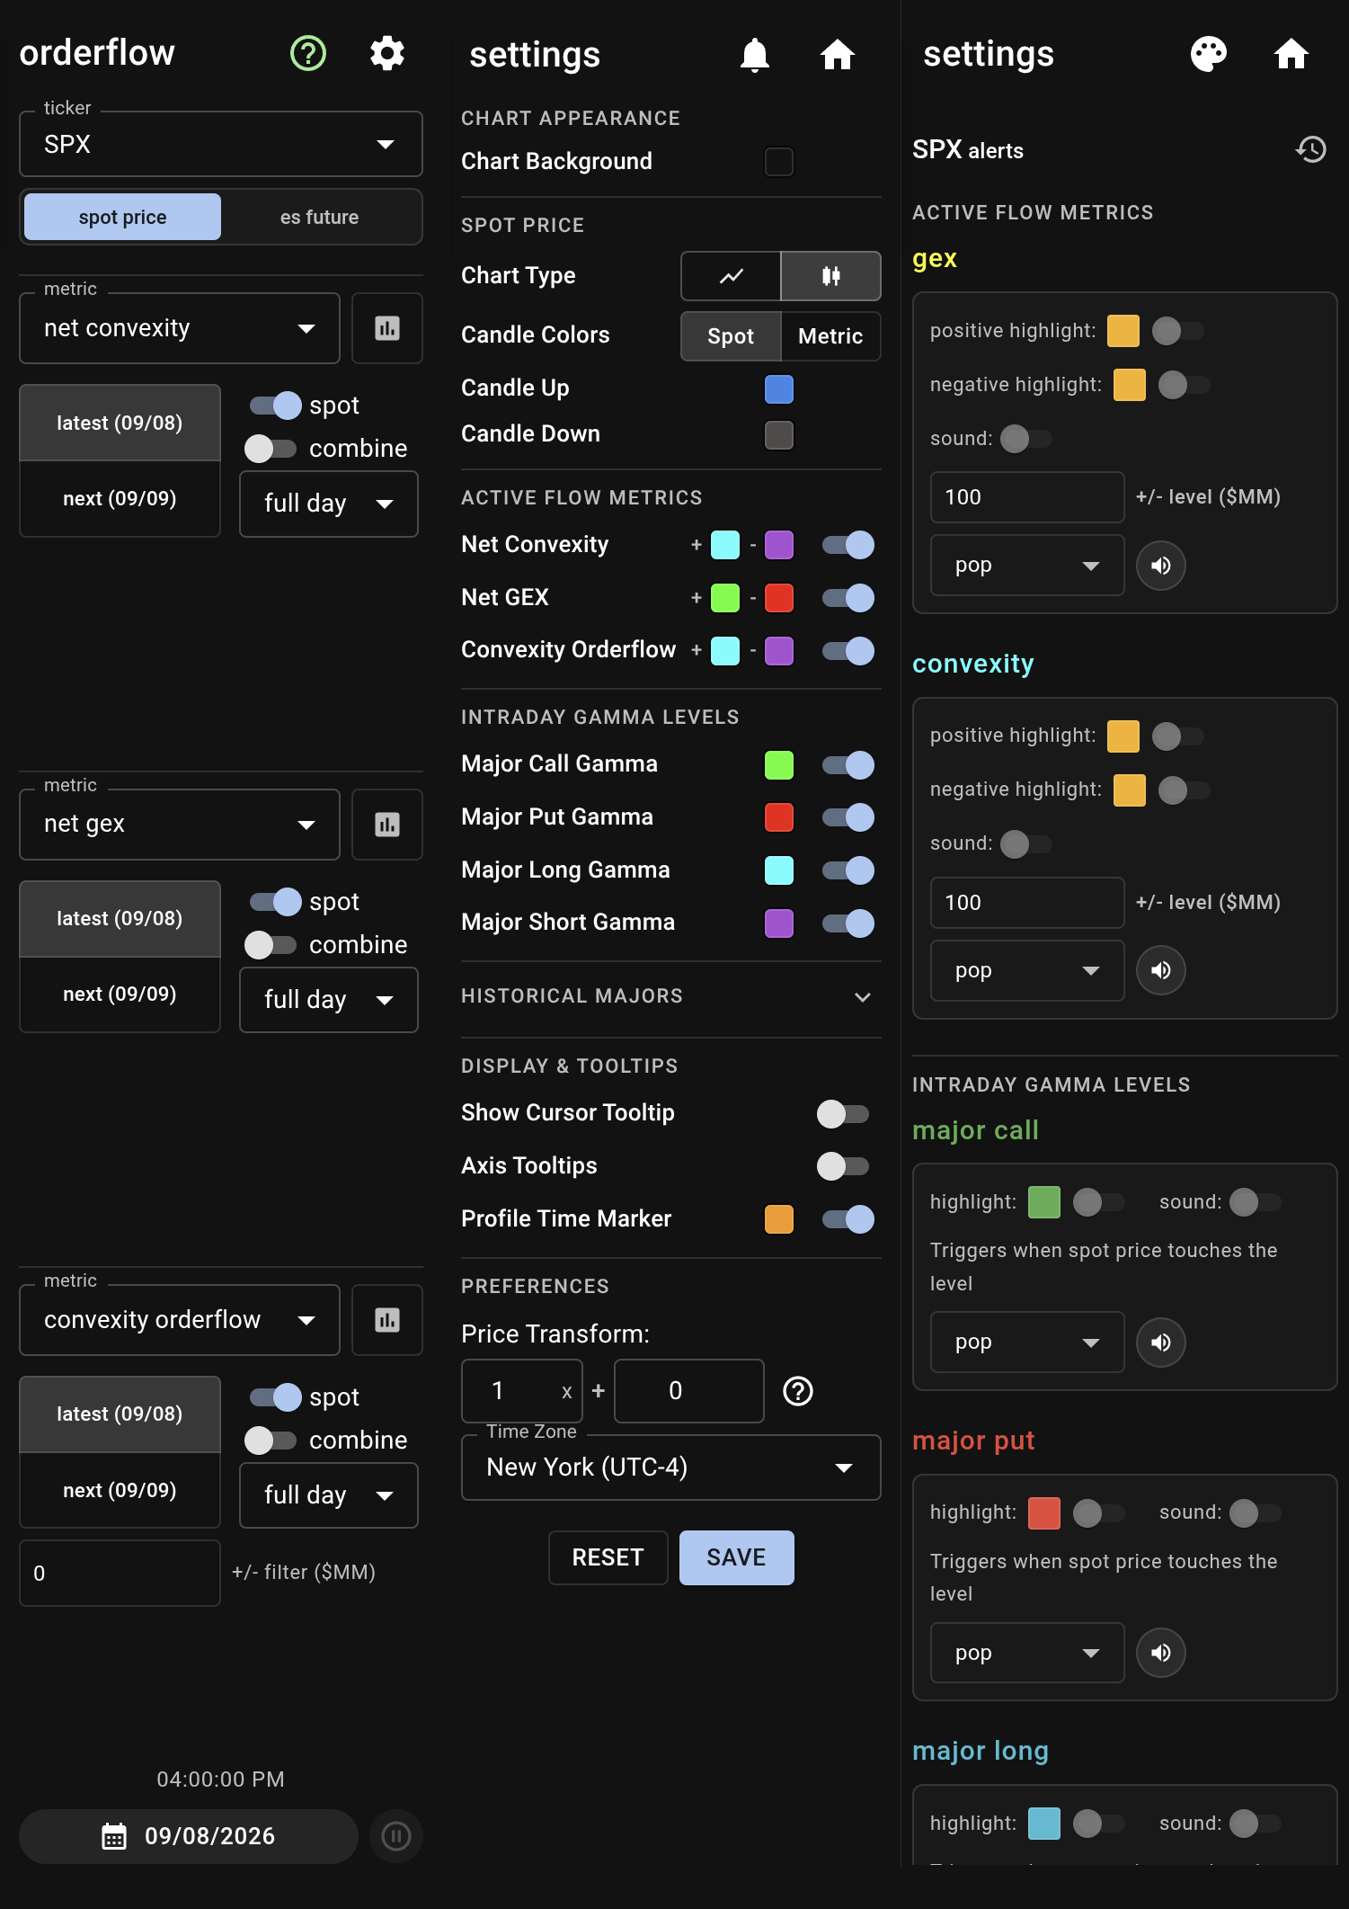Change Profile Time Marker orange swatch
1349x1909 pixels.
point(779,1219)
